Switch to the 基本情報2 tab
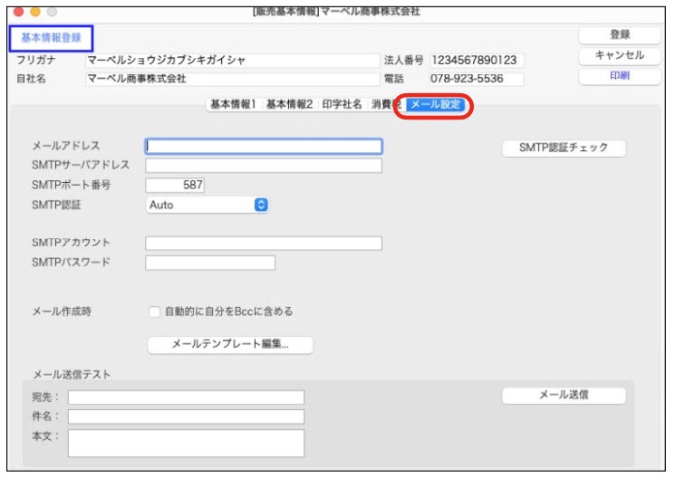Viewport: 675px width, 478px height. [289, 105]
